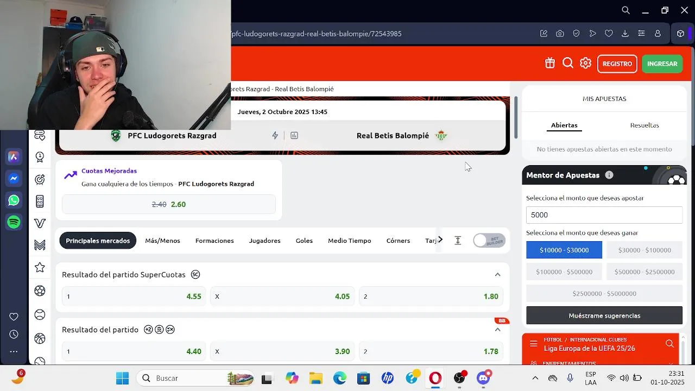
Task: Search inside Liga Europa de la UEFA panel
Action: [669, 344]
